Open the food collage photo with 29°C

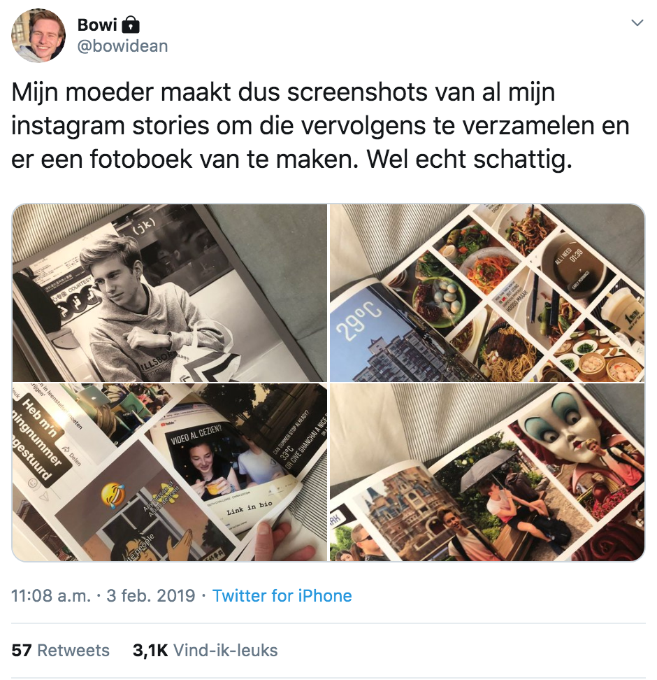[x=487, y=293]
